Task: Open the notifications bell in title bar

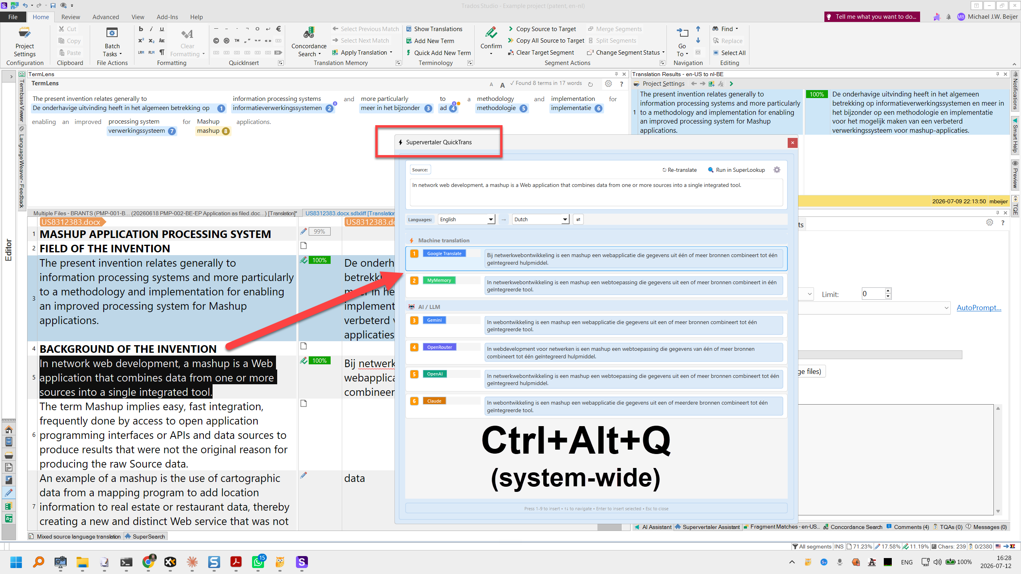Action: tap(948, 17)
